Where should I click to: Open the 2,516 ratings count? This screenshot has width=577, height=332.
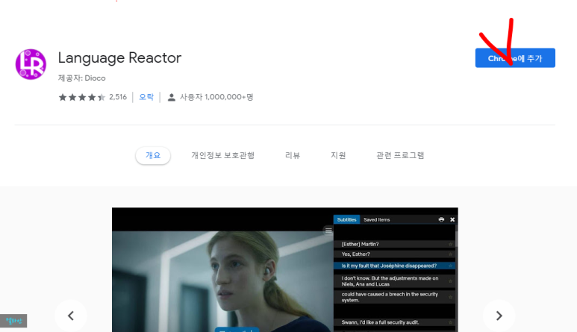[x=118, y=97]
